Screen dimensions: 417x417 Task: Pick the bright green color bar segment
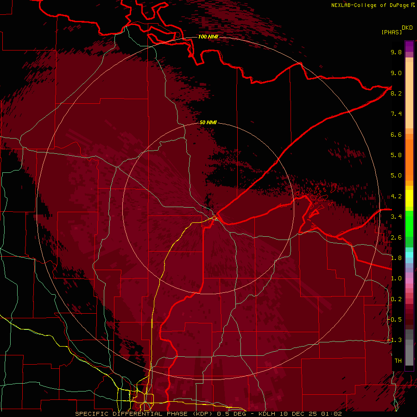point(409,223)
